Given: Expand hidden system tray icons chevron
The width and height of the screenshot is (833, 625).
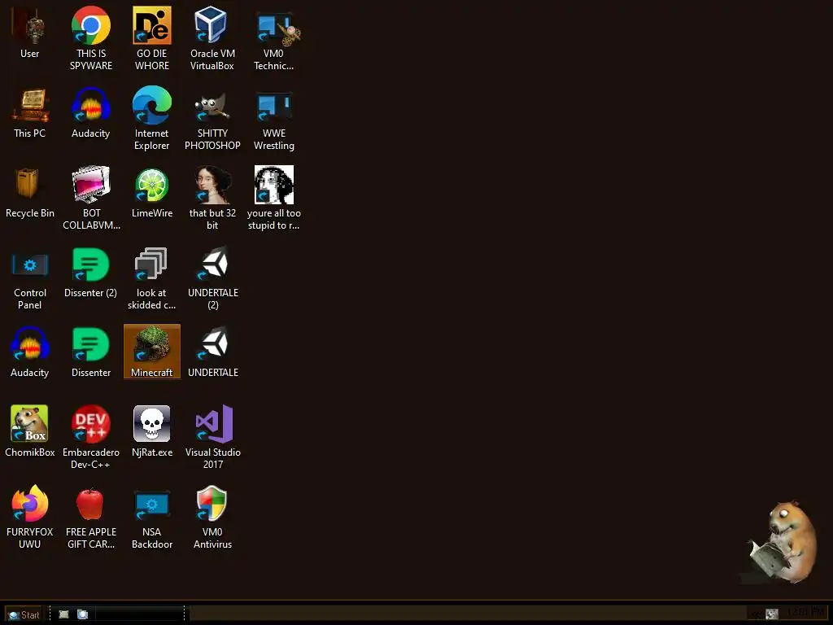Looking at the screenshot, I should coord(756,614).
